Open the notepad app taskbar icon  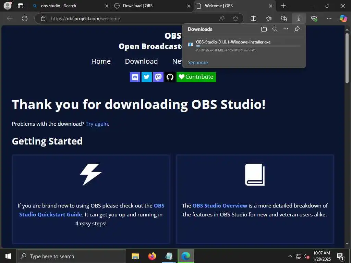pyautogui.click(x=169, y=256)
